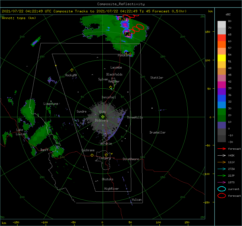Click the Drumheller city label
Screen dimensions: 242x226
(158, 132)
